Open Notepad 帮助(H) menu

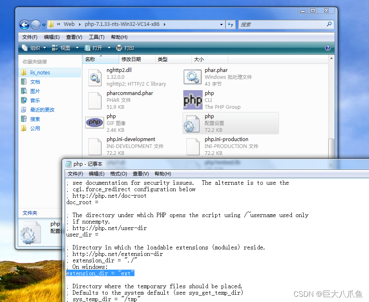163,174
